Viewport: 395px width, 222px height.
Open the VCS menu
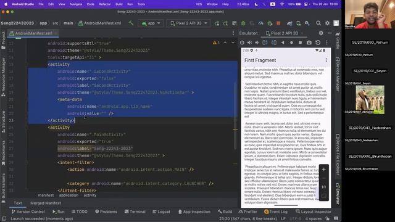(x=199, y=4)
